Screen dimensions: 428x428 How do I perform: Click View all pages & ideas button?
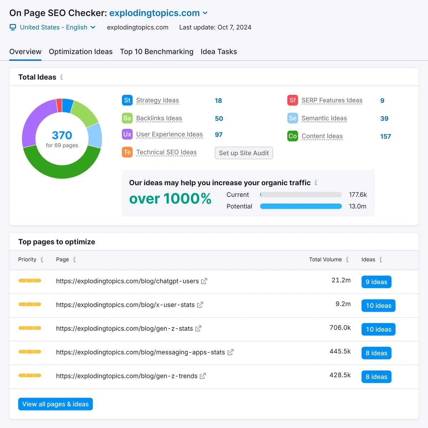[55, 404]
